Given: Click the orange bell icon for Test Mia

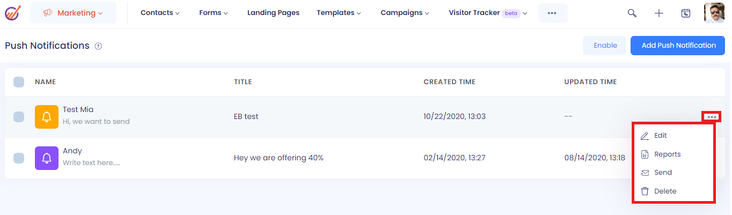Looking at the screenshot, I should pos(47,116).
